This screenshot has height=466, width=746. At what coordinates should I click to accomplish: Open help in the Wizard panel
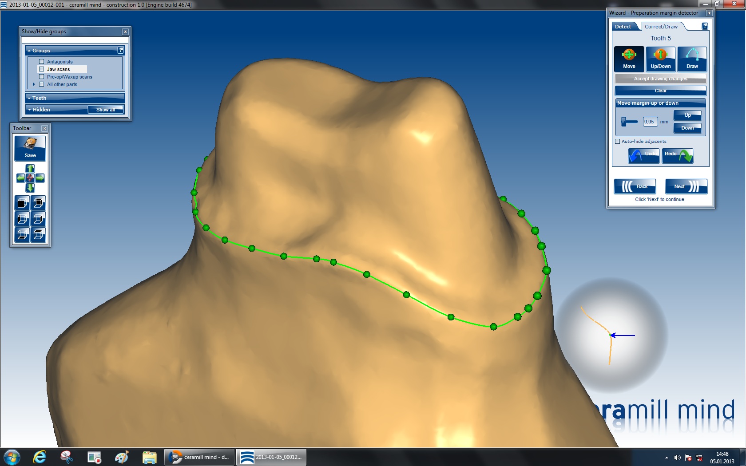tap(705, 26)
